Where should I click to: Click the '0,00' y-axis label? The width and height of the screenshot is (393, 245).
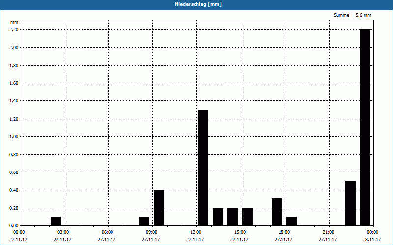(14, 226)
